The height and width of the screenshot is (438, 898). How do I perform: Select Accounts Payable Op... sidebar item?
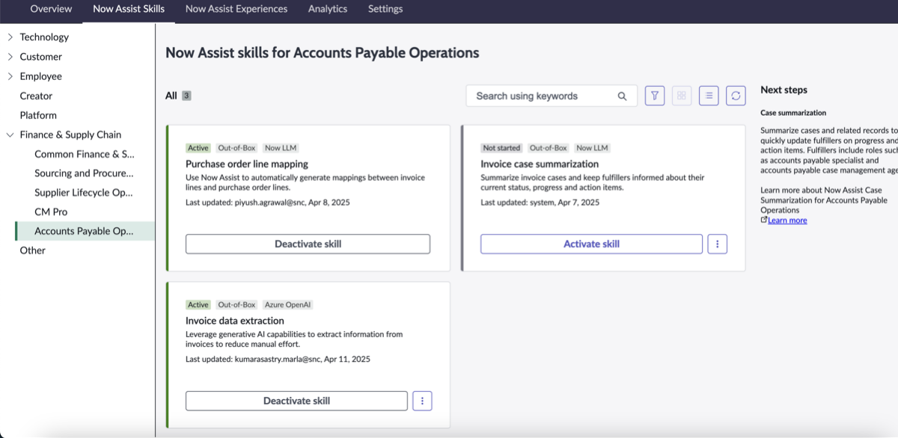(x=84, y=231)
